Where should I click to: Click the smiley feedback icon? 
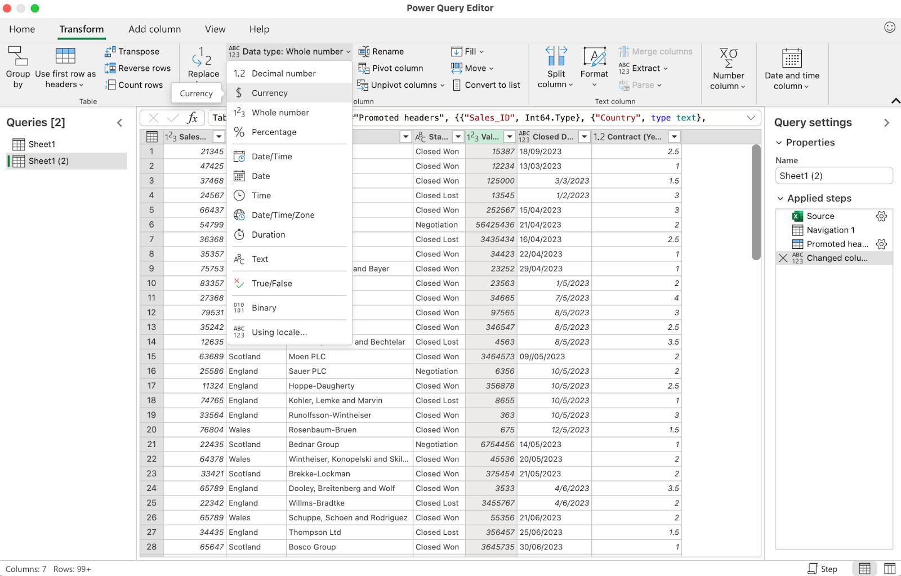click(x=890, y=27)
